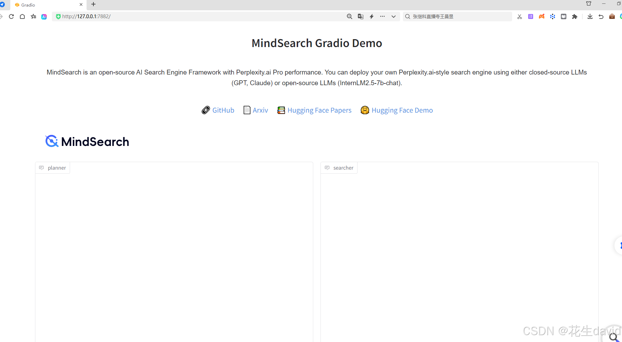Open the skin shirt icon in the title bar

click(x=589, y=3)
